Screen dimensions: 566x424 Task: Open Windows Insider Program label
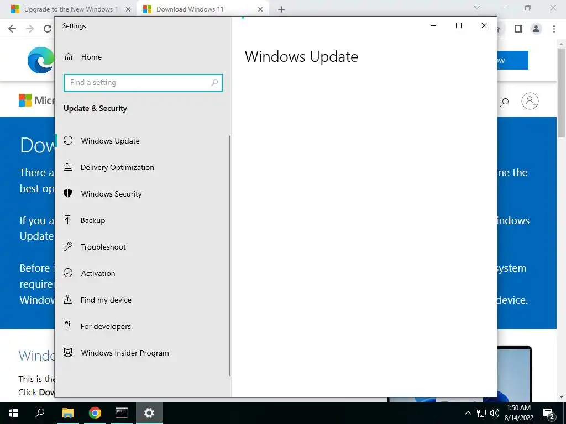click(x=125, y=353)
